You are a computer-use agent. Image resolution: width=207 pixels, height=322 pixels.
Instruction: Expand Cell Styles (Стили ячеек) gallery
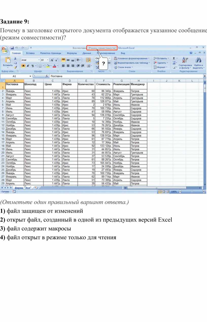click(x=123, y=67)
